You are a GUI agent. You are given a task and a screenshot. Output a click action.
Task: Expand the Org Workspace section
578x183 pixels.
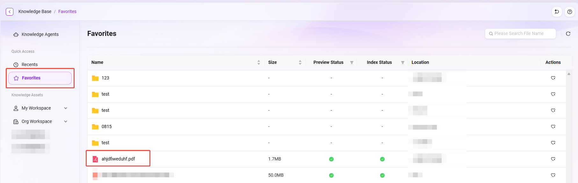coord(66,121)
